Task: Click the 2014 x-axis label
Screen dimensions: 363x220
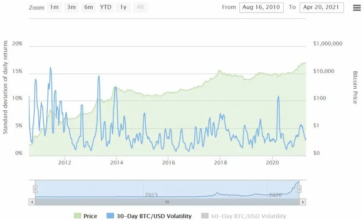Action: (116, 162)
